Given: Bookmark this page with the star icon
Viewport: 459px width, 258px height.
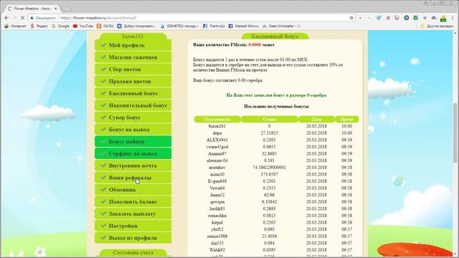Looking at the screenshot, I should coord(351,18).
